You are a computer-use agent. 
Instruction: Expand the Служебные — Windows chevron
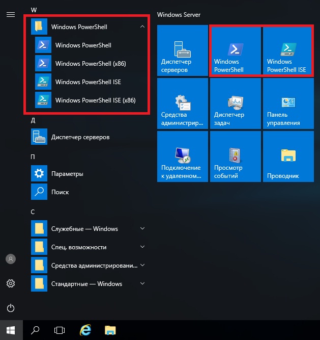pyautogui.click(x=142, y=228)
